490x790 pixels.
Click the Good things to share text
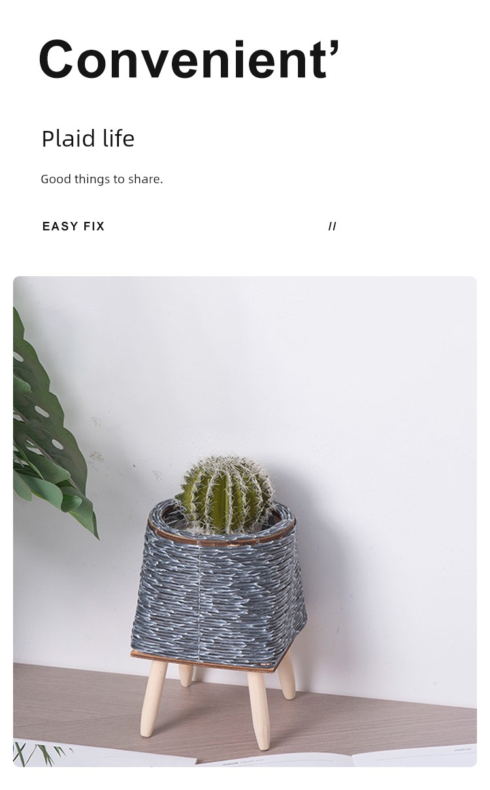(x=102, y=179)
